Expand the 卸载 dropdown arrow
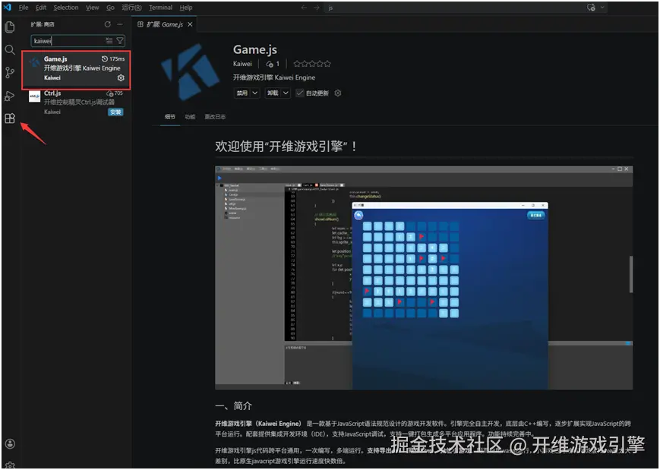 tap(286, 93)
